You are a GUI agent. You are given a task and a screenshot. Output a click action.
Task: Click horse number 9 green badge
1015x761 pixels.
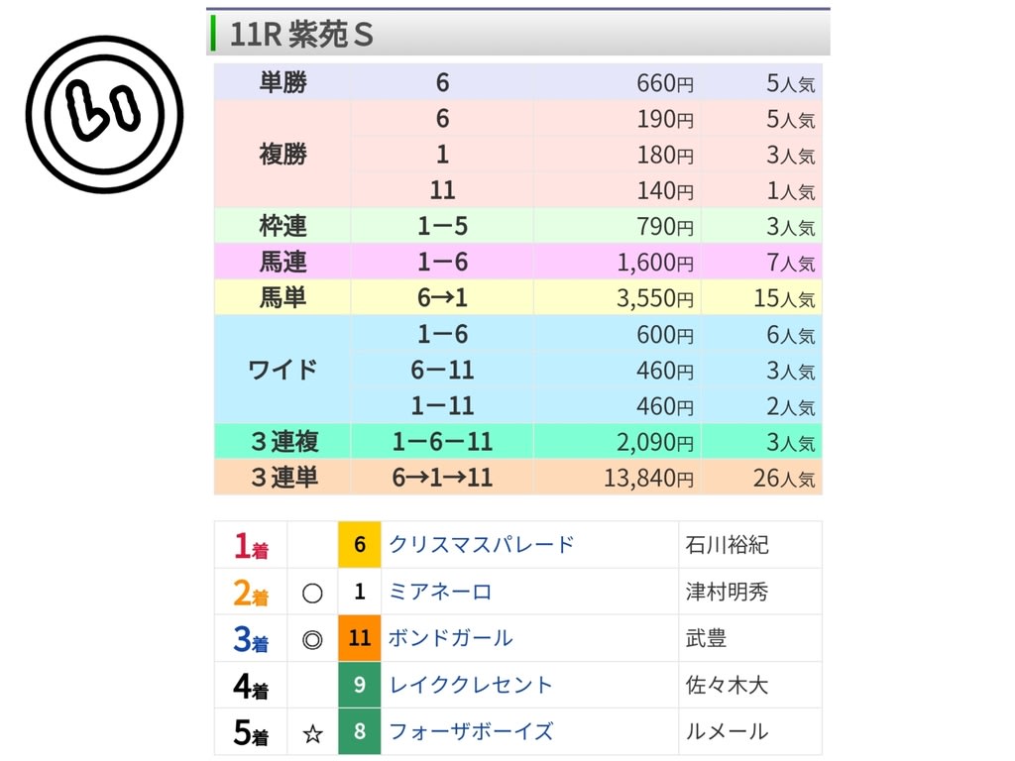pyautogui.click(x=360, y=685)
